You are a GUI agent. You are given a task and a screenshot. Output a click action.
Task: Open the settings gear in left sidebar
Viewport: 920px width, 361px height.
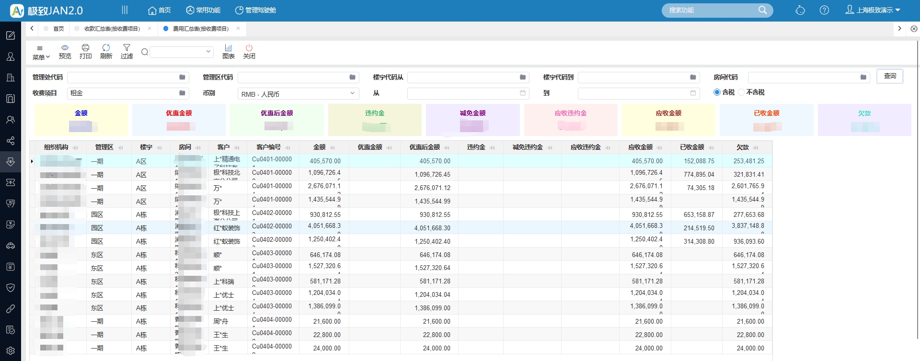coord(11,351)
